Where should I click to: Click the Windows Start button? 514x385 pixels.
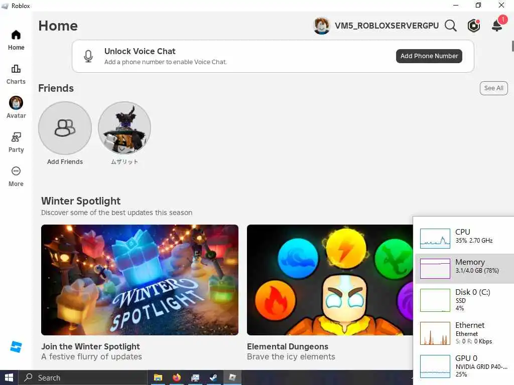[9, 377]
